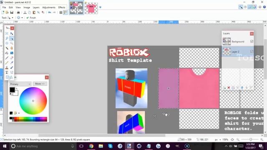Select the Recolor tool

click(x=12, y=67)
